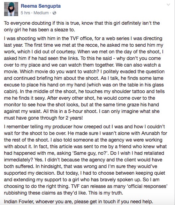Open the Reema Sengupta profile name link
The image size is (175, 205).
point(41,6)
